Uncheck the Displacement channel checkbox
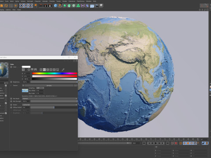This screenshot has width=211, height=158. pos(6,113)
